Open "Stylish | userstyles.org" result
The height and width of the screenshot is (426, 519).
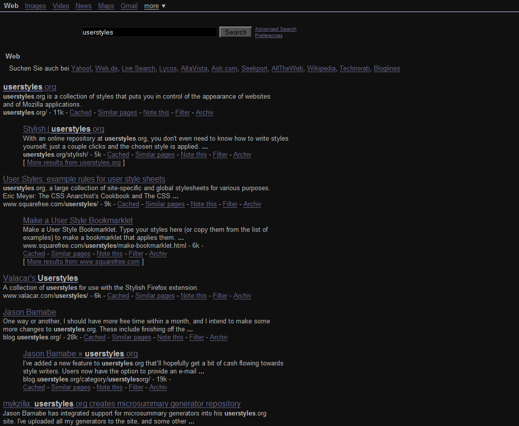pyautogui.click(x=63, y=129)
